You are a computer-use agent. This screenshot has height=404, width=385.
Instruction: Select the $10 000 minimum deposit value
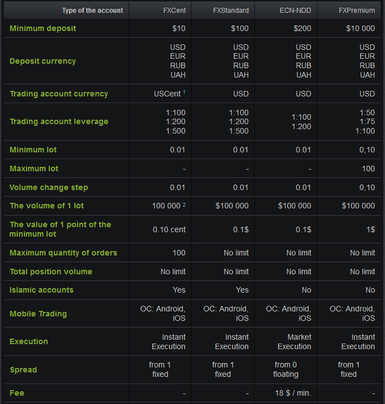click(360, 28)
